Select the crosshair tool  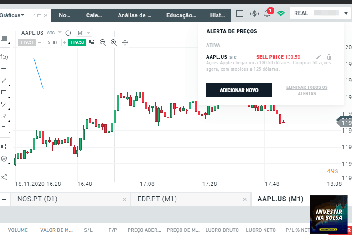(4, 68)
